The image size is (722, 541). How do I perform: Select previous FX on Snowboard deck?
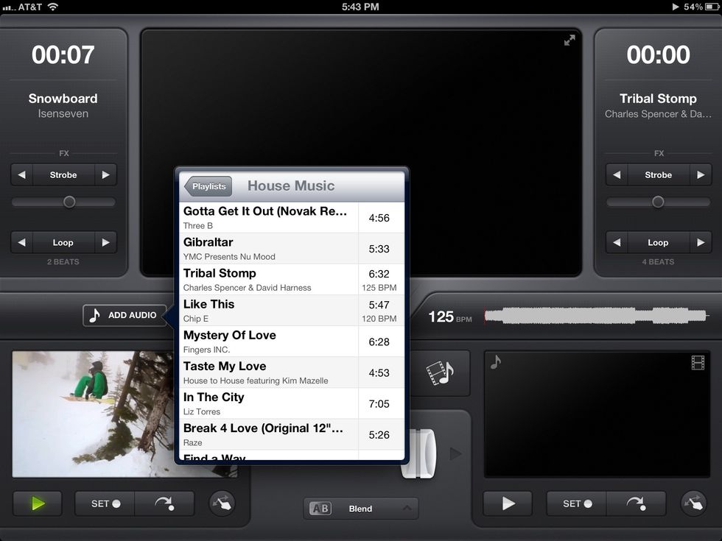(21, 175)
